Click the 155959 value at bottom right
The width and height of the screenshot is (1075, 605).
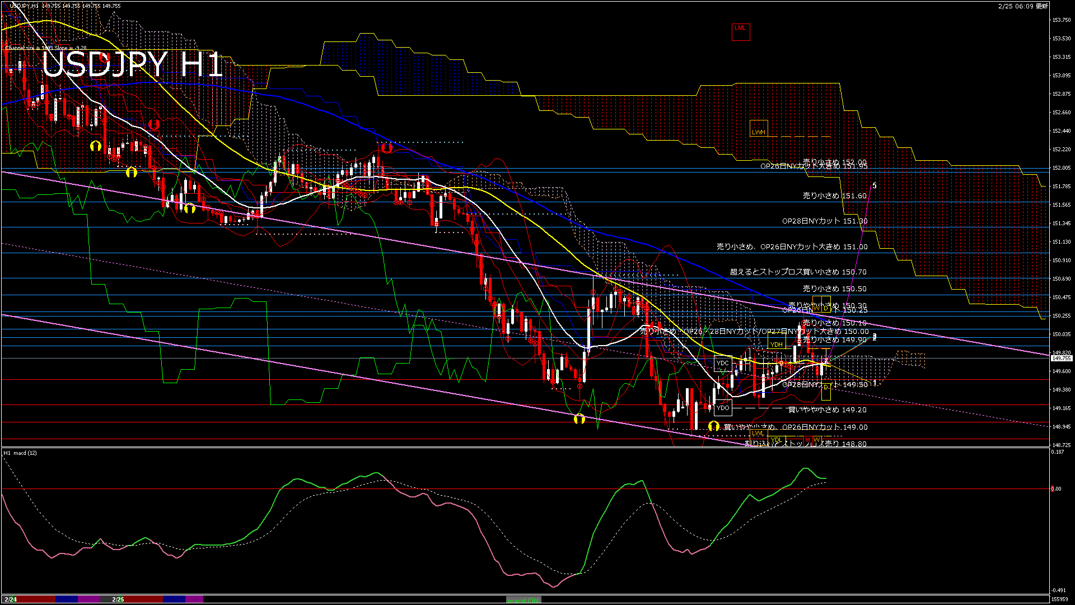(1060, 599)
